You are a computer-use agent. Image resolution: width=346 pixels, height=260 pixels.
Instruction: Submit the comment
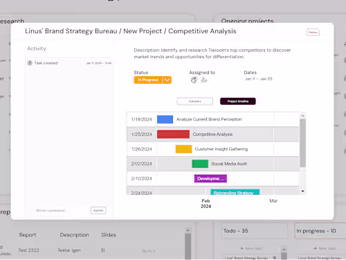tap(98, 210)
